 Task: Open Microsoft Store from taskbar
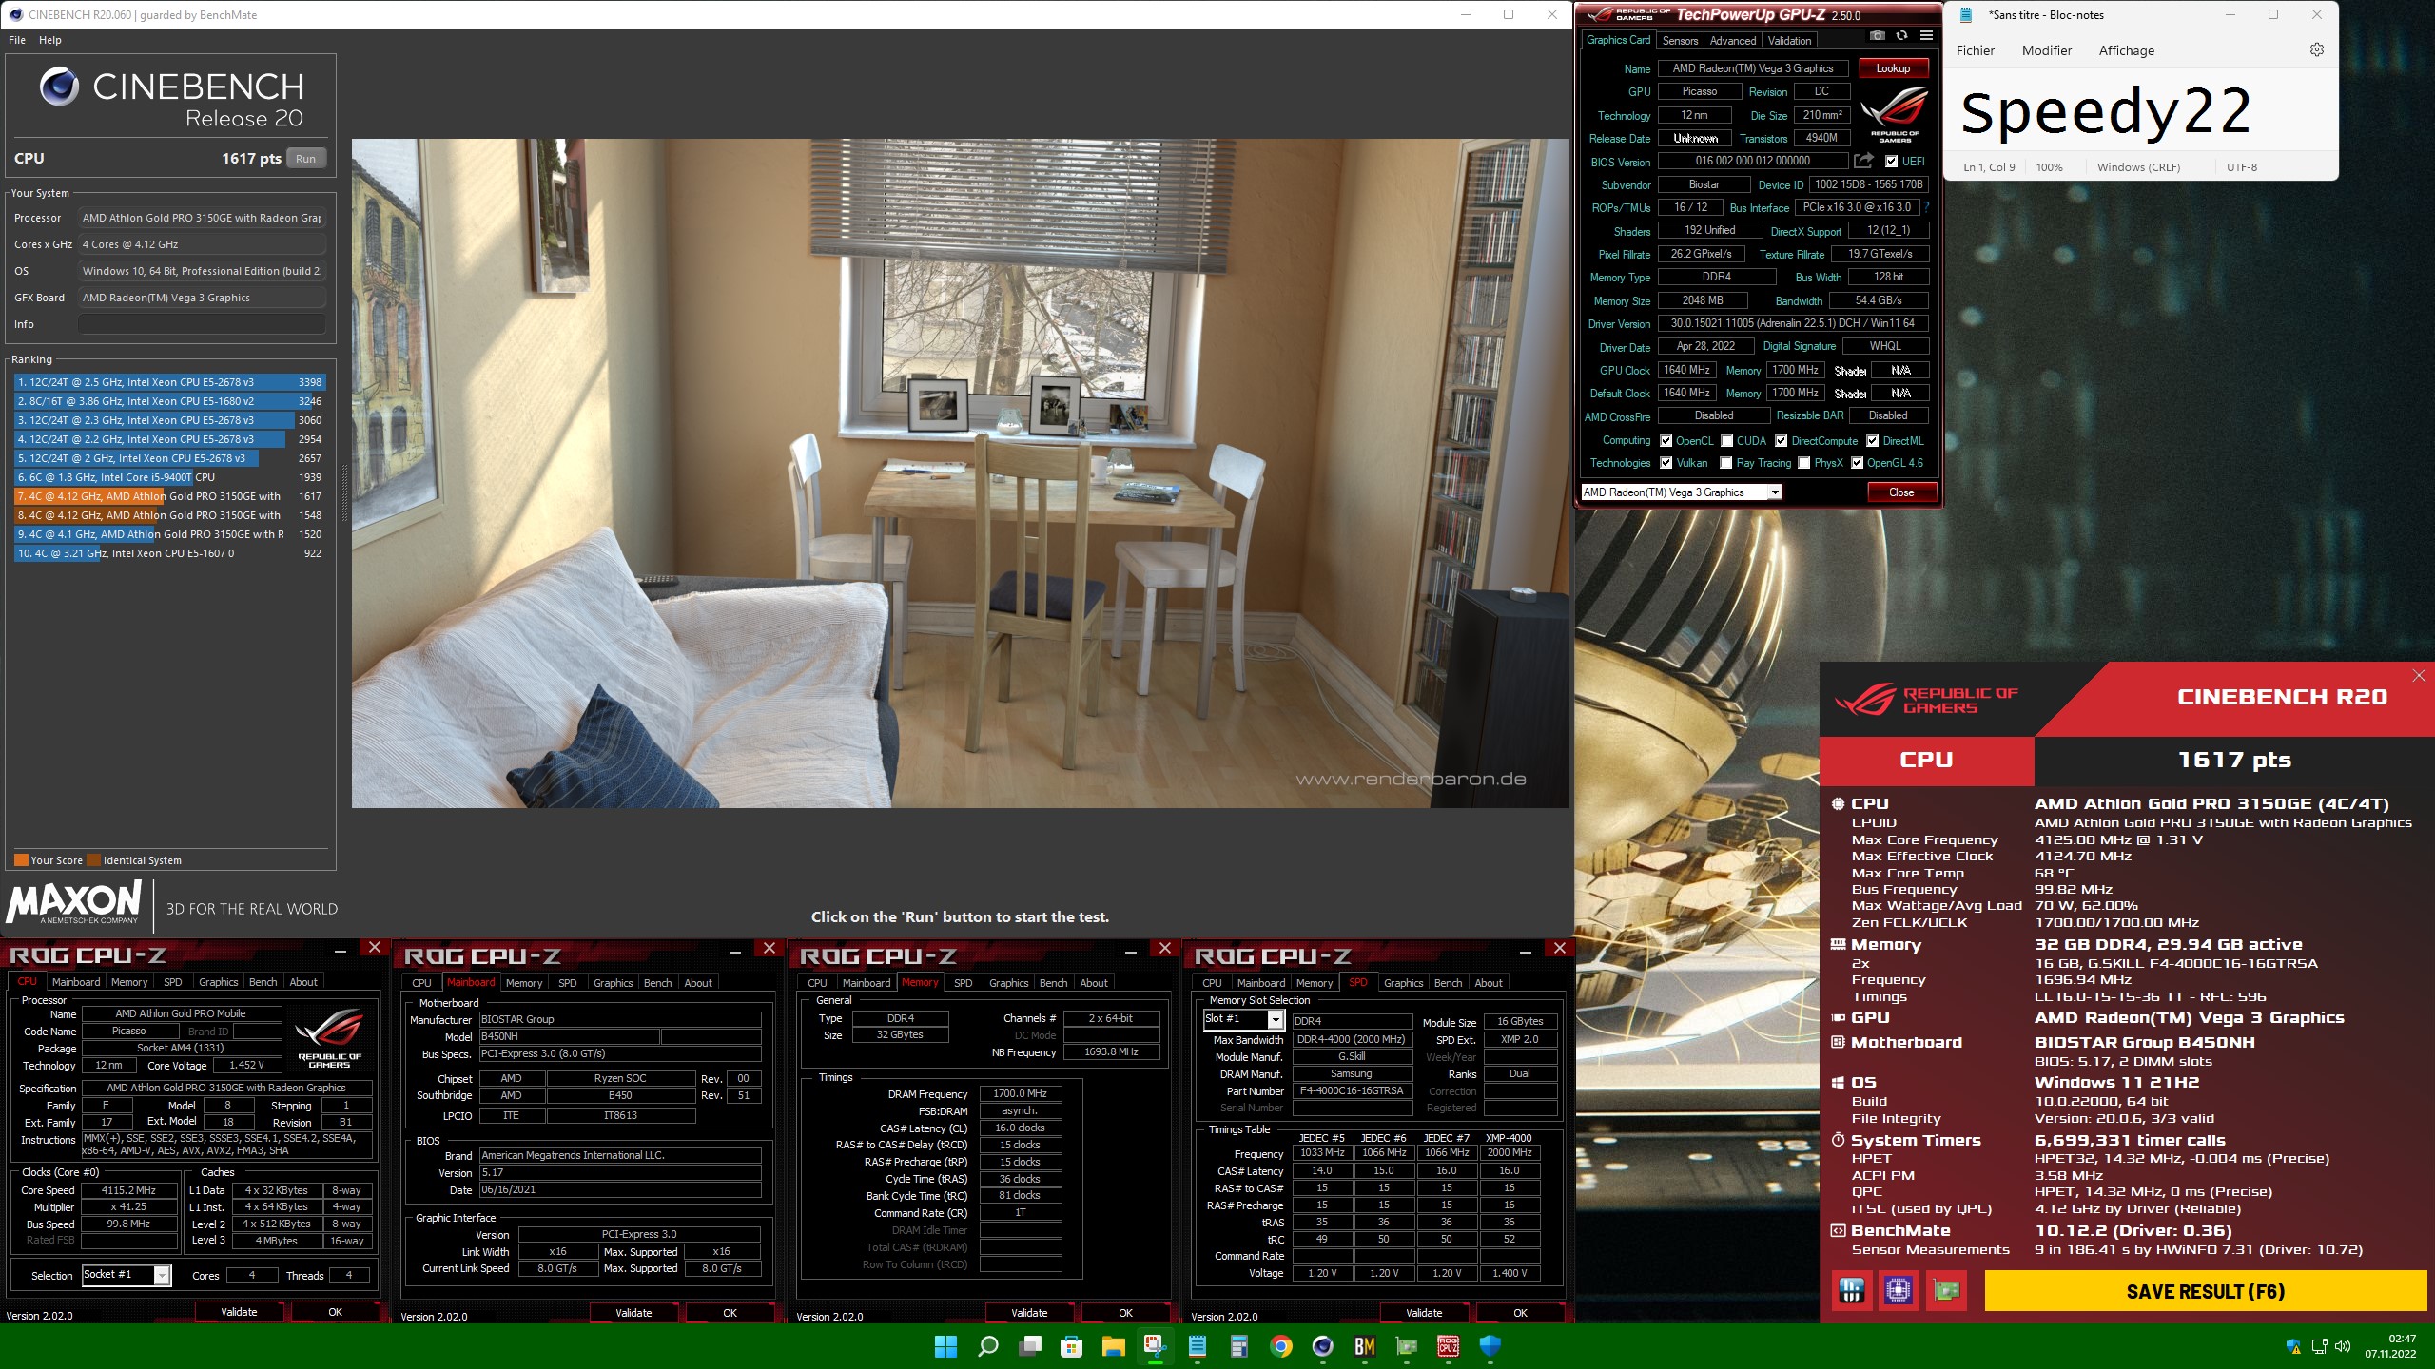click(1072, 1345)
